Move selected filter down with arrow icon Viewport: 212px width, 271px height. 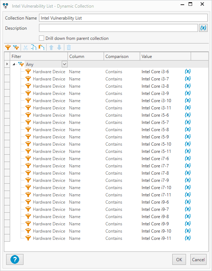(59, 47)
